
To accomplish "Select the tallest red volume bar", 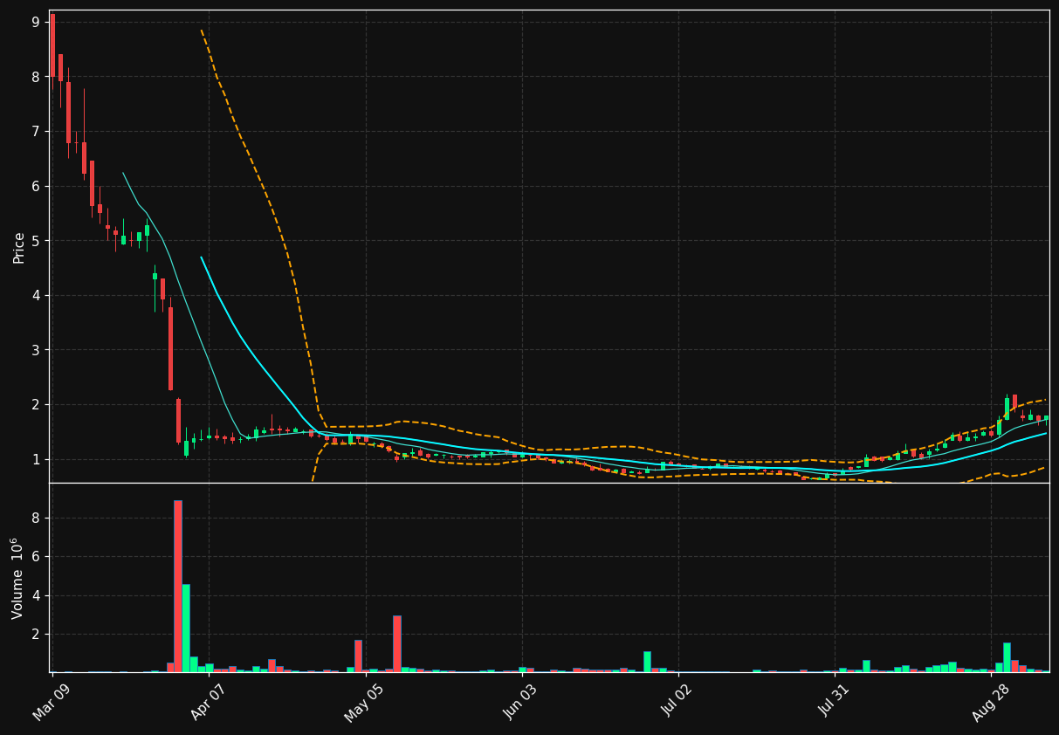I will pyautogui.click(x=178, y=586).
